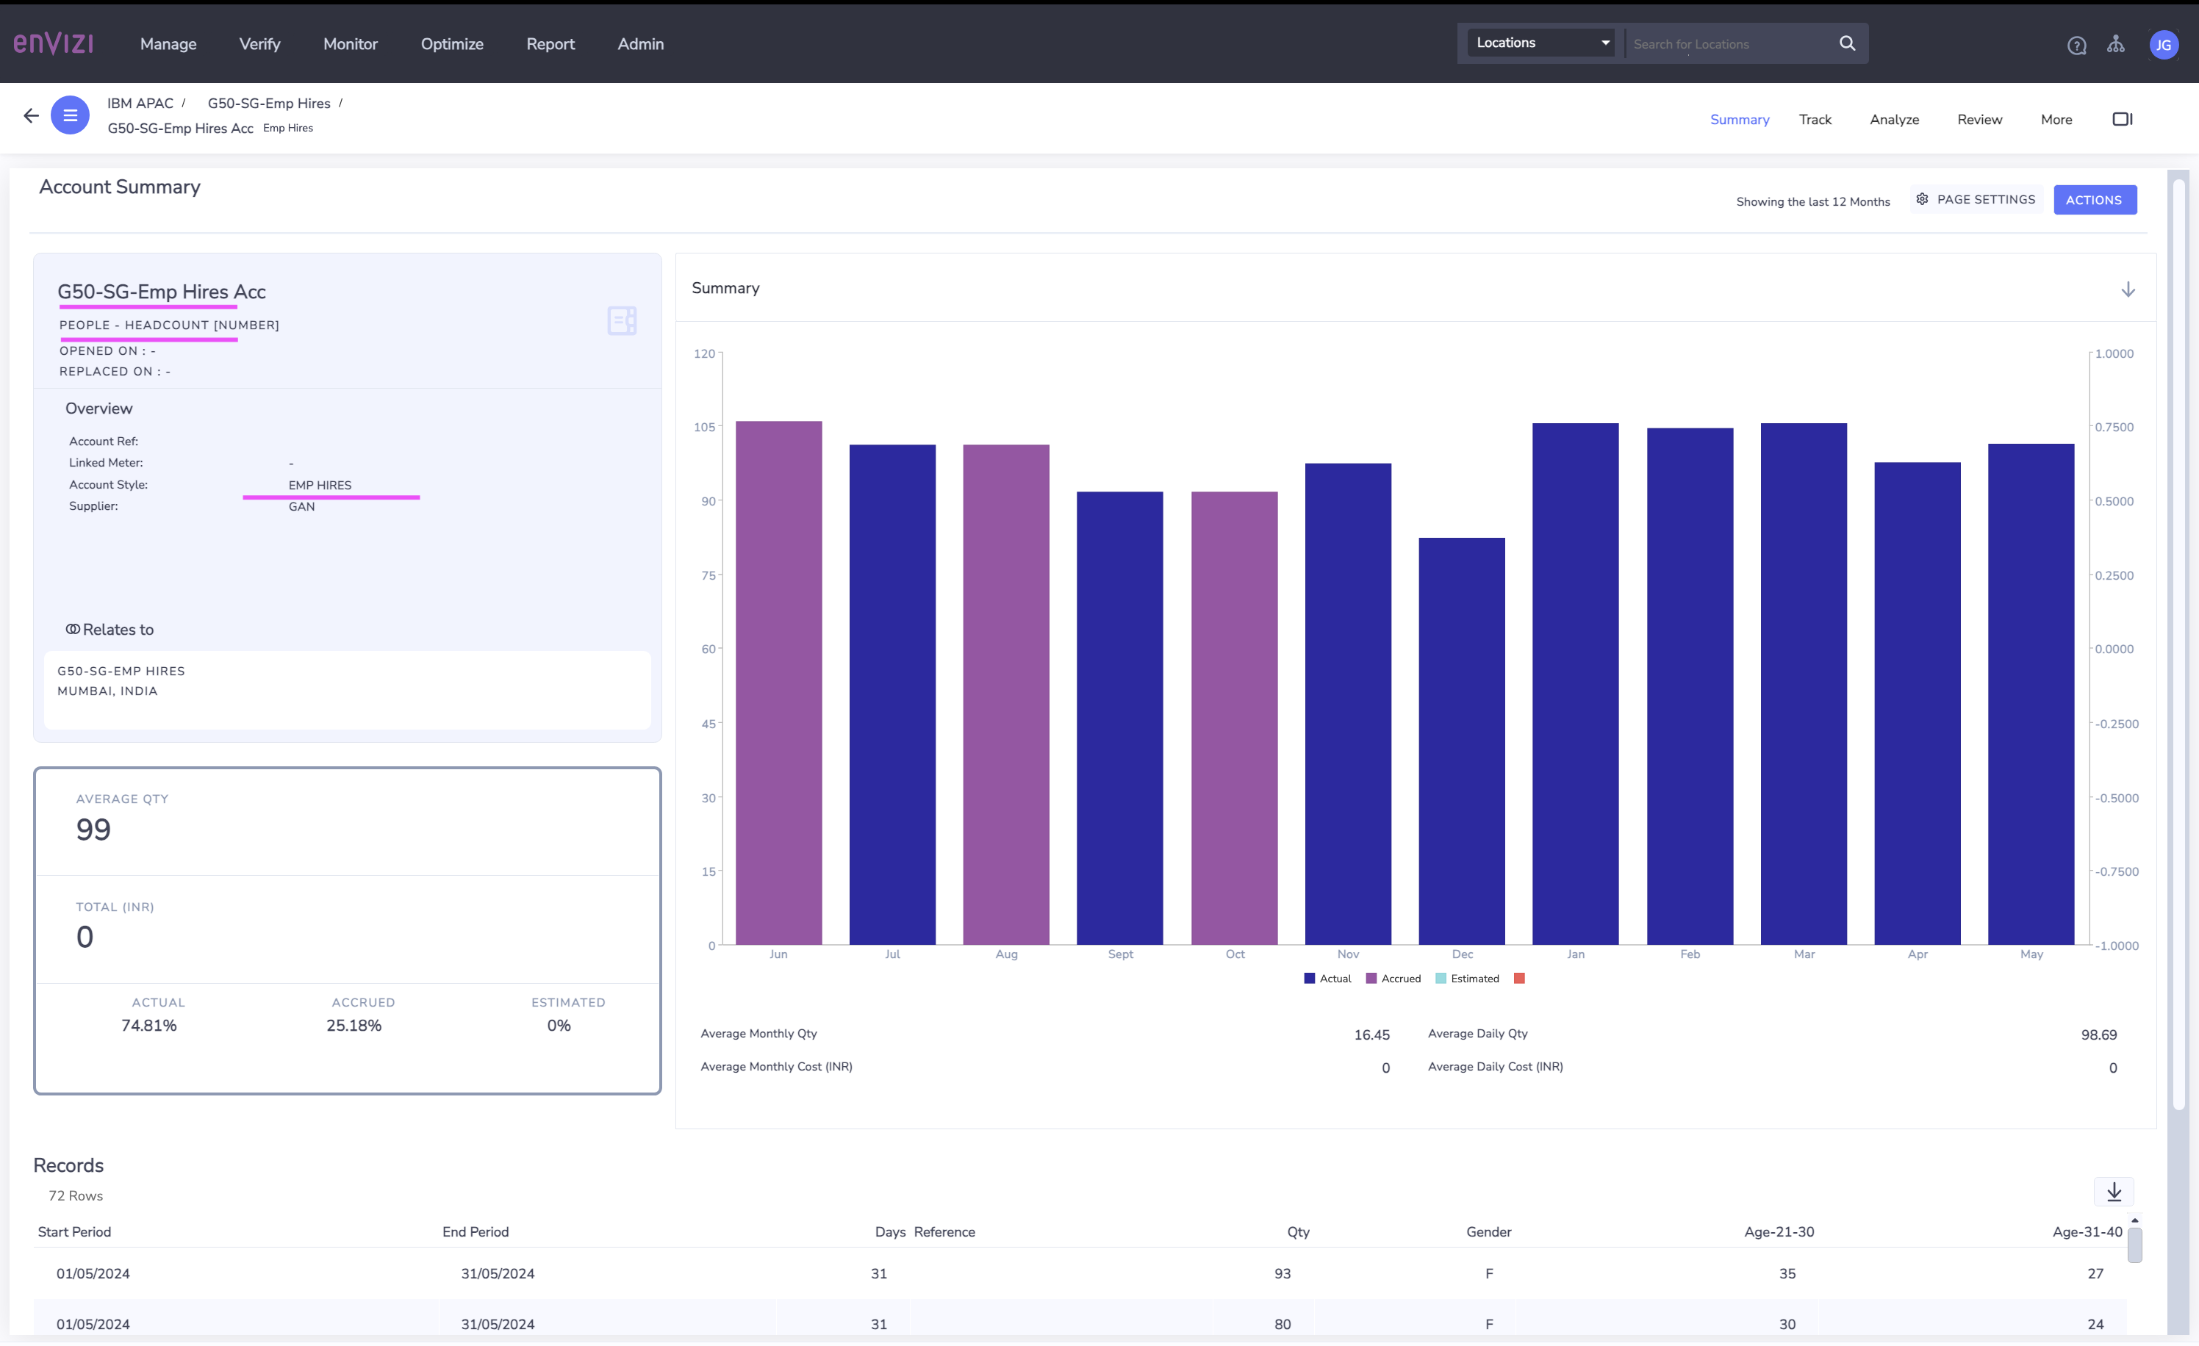Download the Records table using the download icon
Image resolution: width=2199 pixels, height=1346 pixels.
coord(2113,1192)
